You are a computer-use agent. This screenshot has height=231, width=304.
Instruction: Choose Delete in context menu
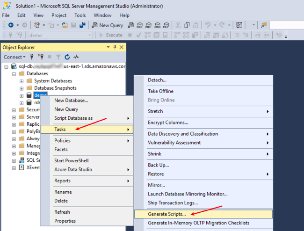[87, 201]
